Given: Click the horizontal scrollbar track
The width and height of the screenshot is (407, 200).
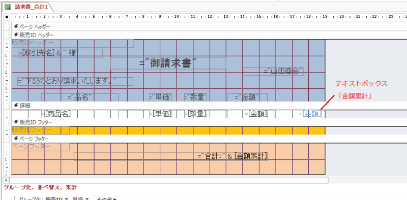Looking at the screenshot, I should [169, 180].
